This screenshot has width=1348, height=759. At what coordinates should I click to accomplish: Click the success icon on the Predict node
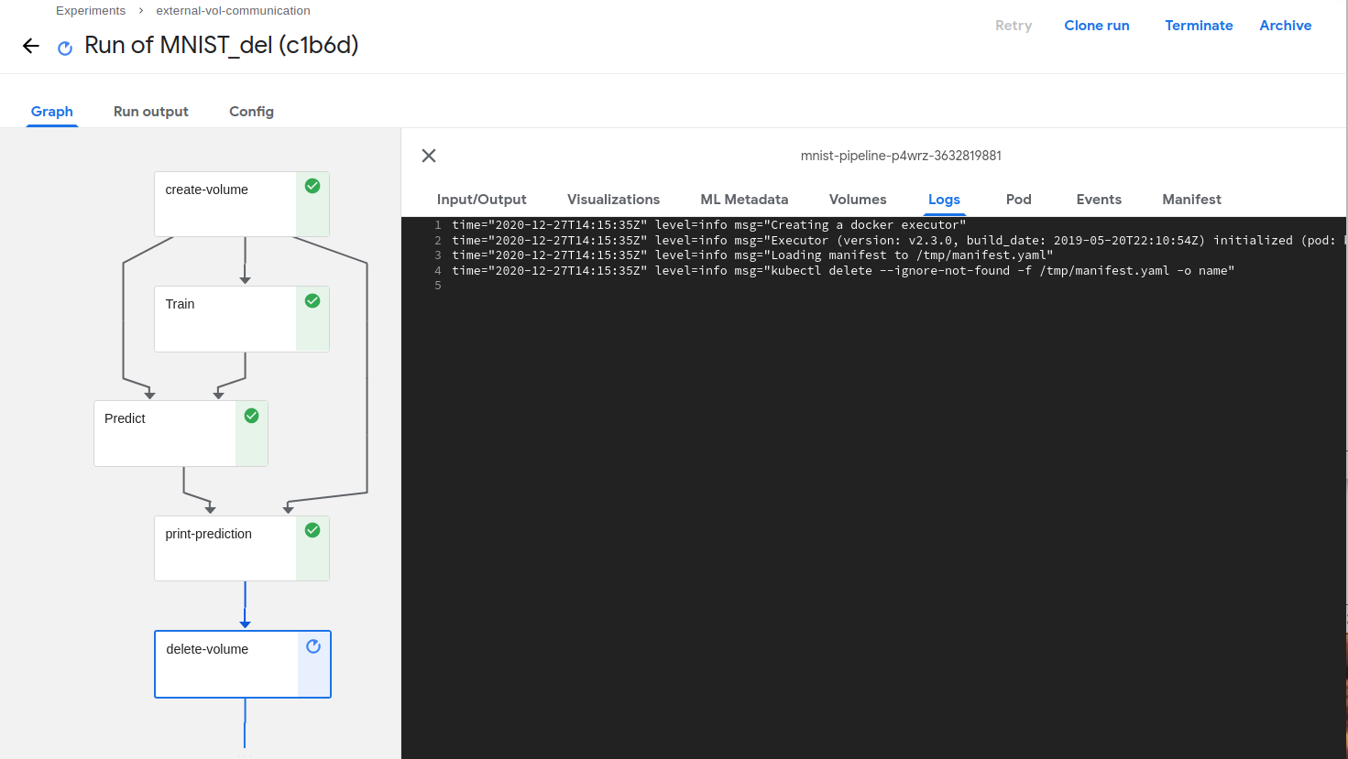click(x=251, y=415)
